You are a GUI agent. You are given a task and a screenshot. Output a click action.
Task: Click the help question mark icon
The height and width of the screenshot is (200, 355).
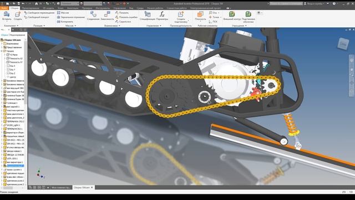(334, 4)
